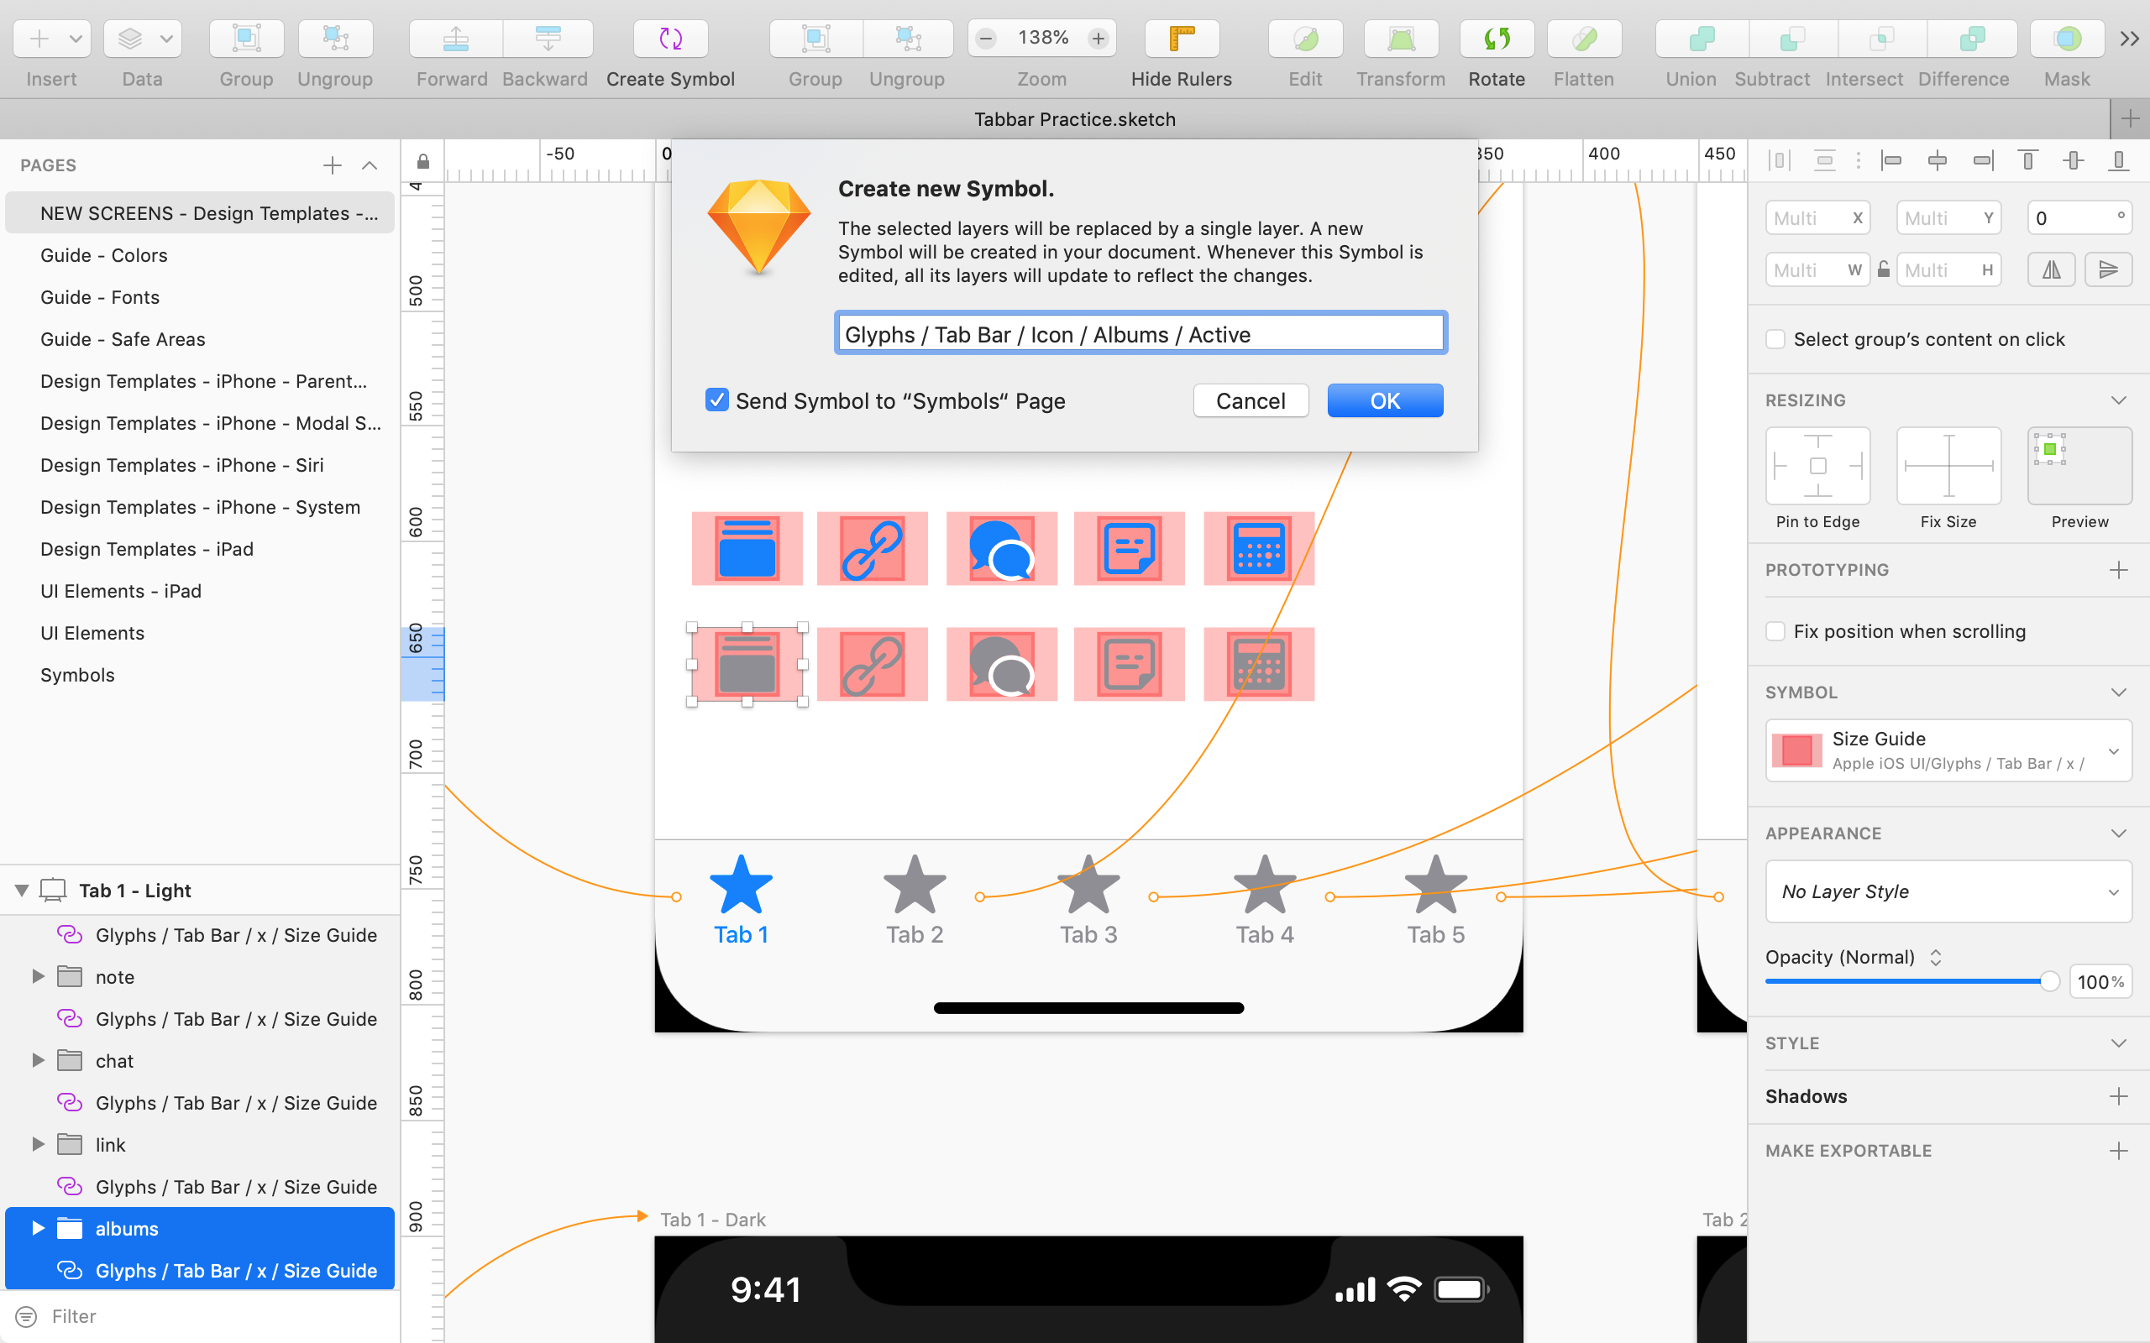This screenshot has height=1343, width=2150.
Task: Collapse the RESIZING section
Action: click(2120, 400)
